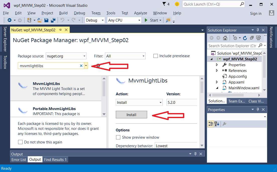Screen dimensions: 277x172
Task: Click the Search Solution Explorer field
Action: tap(237, 46)
